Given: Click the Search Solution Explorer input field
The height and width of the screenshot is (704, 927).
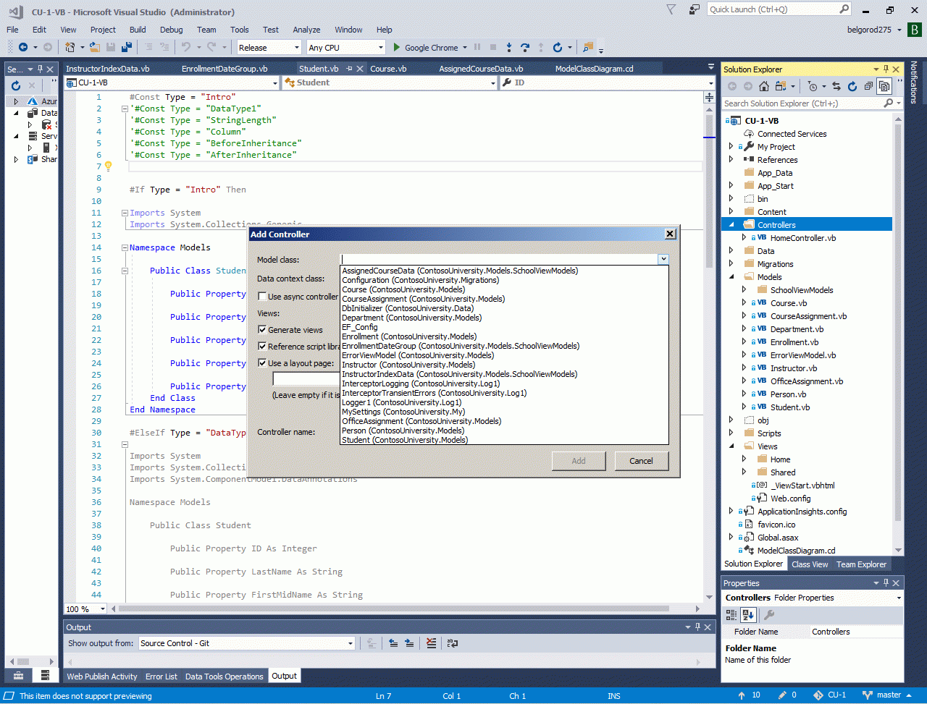Looking at the screenshot, I should click(802, 103).
